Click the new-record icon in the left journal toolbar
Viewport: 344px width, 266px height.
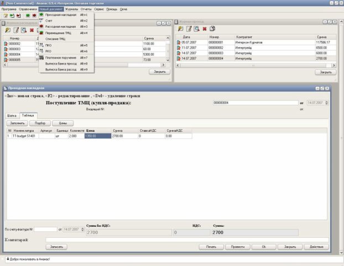[8, 30]
